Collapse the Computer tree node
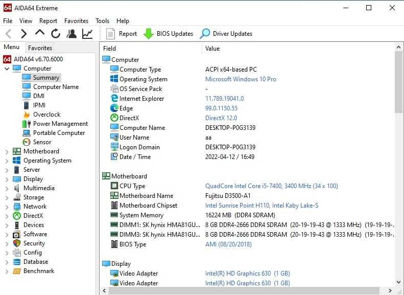The image size is (404, 295). pyautogui.click(x=7, y=69)
